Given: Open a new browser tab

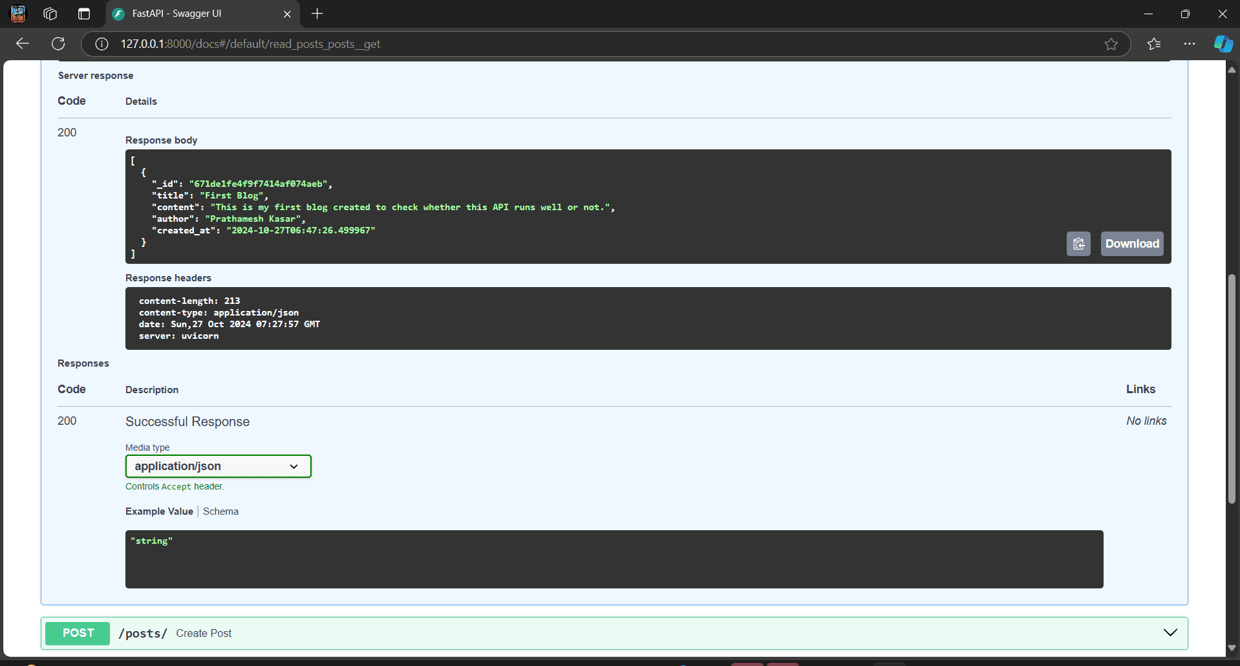Looking at the screenshot, I should point(317,14).
